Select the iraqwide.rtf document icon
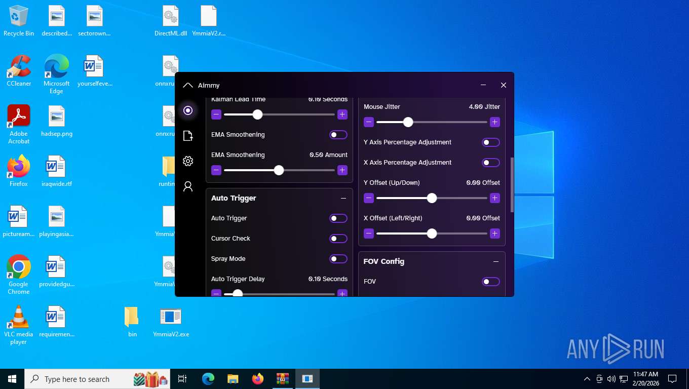 57,171
